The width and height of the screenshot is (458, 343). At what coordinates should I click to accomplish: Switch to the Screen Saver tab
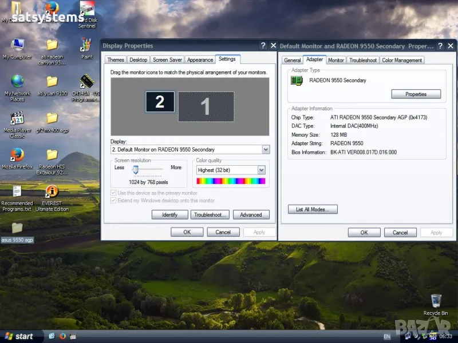click(x=167, y=60)
